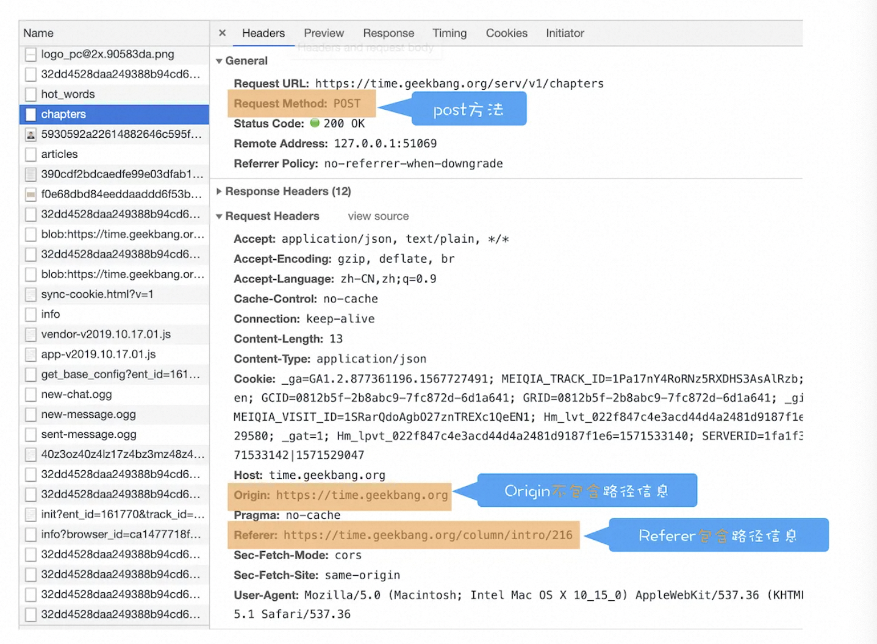Open the Preview tab
Image resolution: width=877 pixels, height=644 pixels.
click(324, 33)
